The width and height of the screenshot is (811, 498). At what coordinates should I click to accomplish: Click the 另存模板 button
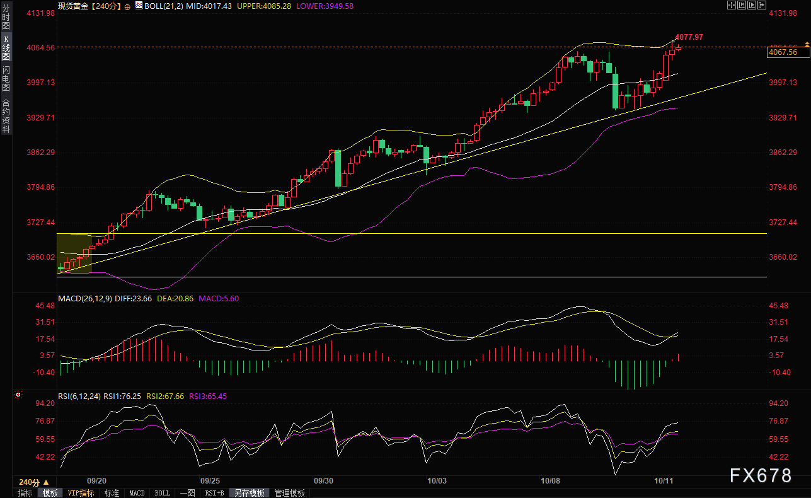coord(249,493)
